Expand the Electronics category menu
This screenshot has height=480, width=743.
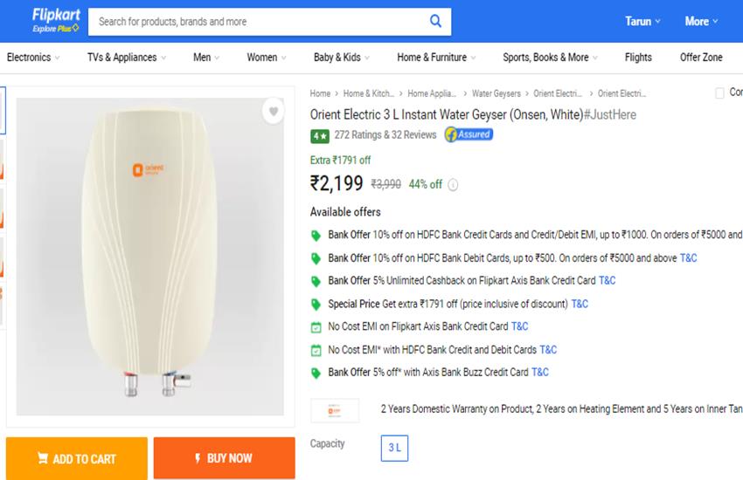pyautogui.click(x=33, y=58)
